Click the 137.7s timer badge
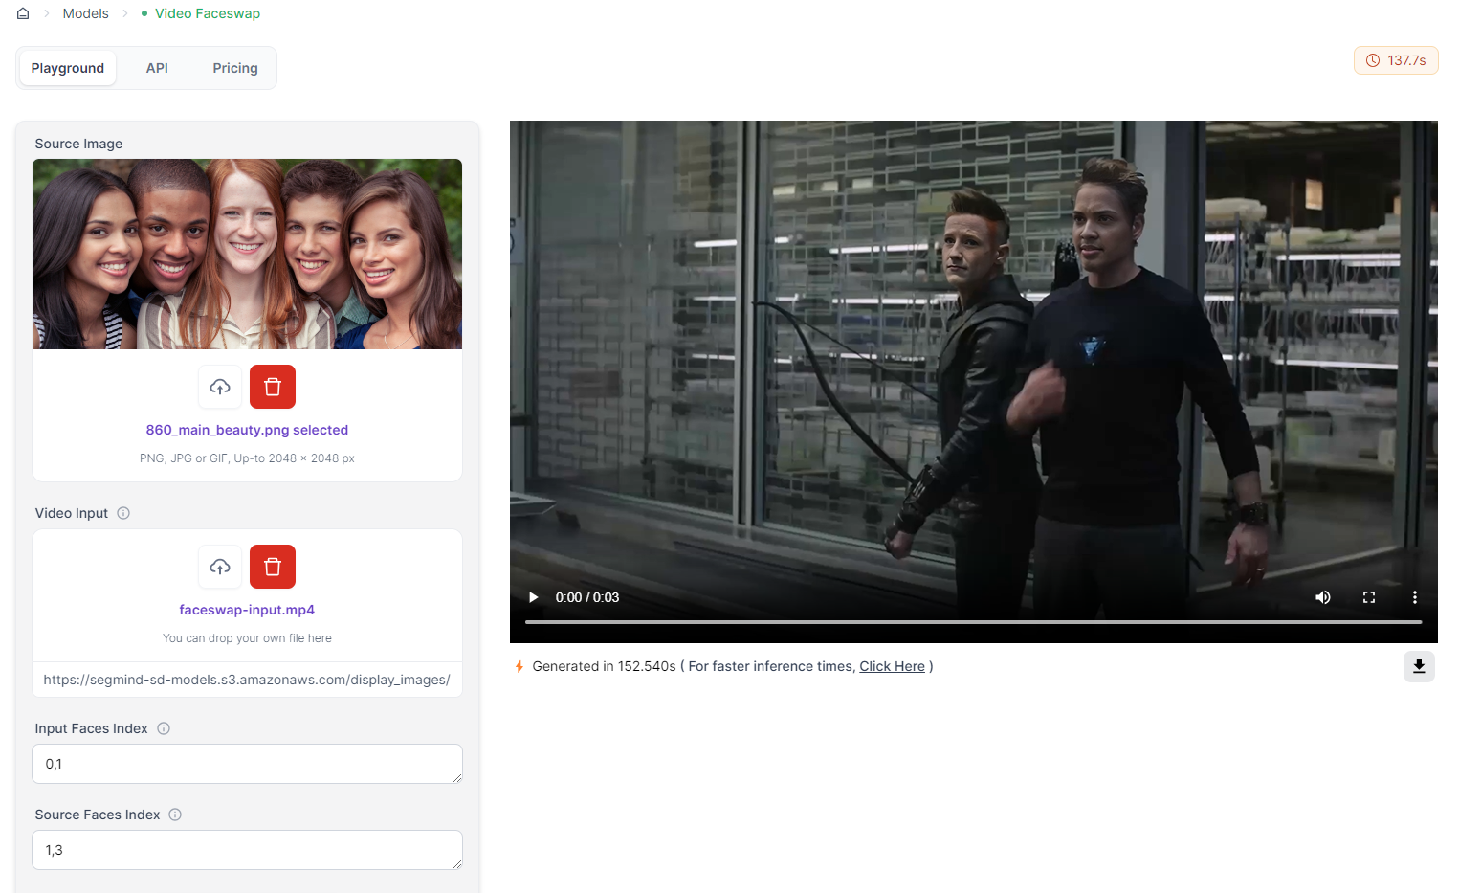The height and width of the screenshot is (893, 1459). click(1396, 60)
